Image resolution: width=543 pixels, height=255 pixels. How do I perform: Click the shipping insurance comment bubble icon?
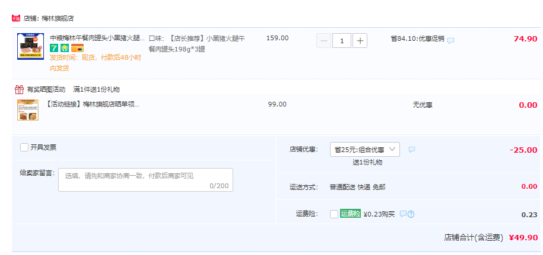(x=403, y=214)
